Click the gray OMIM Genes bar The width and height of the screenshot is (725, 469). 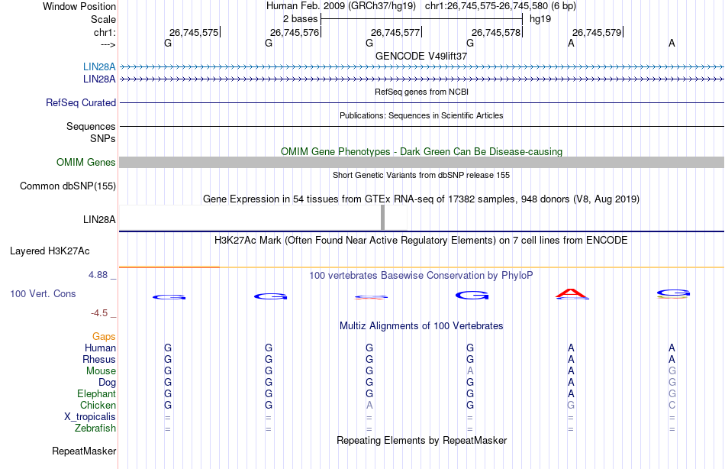tap(421, 162)
